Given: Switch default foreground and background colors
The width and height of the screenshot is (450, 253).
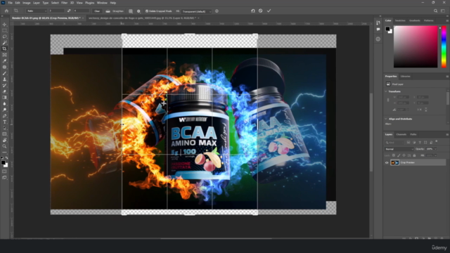Looking at the screenshot, I should 2,157.
